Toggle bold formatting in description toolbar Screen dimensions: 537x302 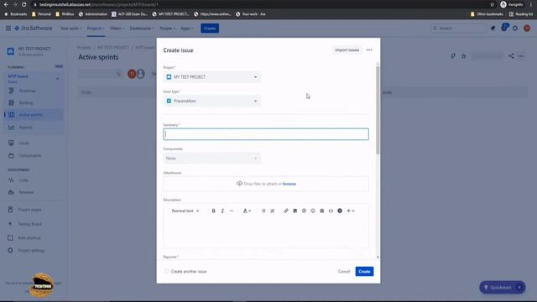coord(213,211)
